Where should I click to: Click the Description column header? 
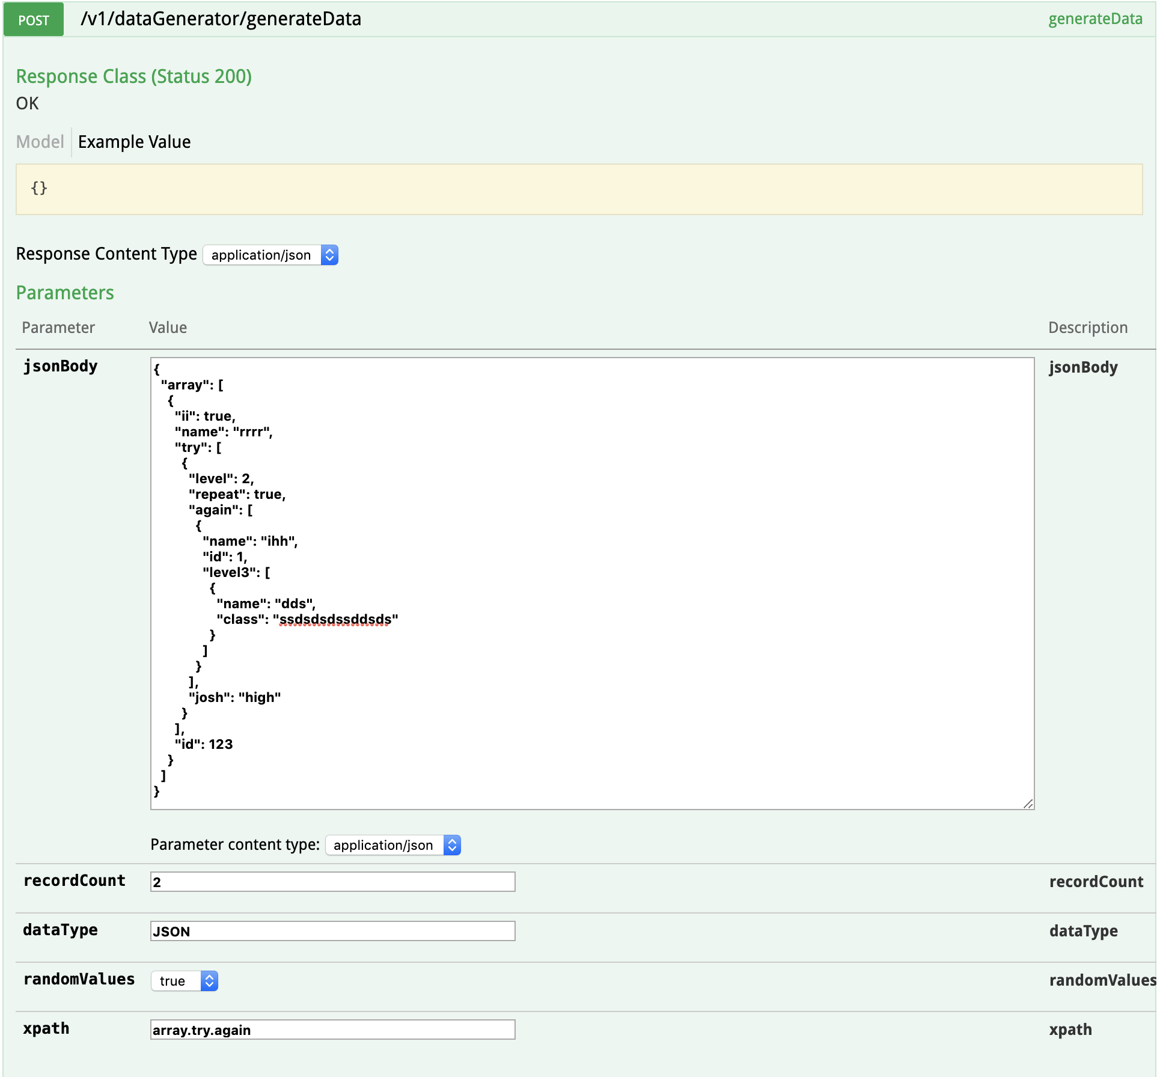pyautogui.click(x=1088, y=328)
